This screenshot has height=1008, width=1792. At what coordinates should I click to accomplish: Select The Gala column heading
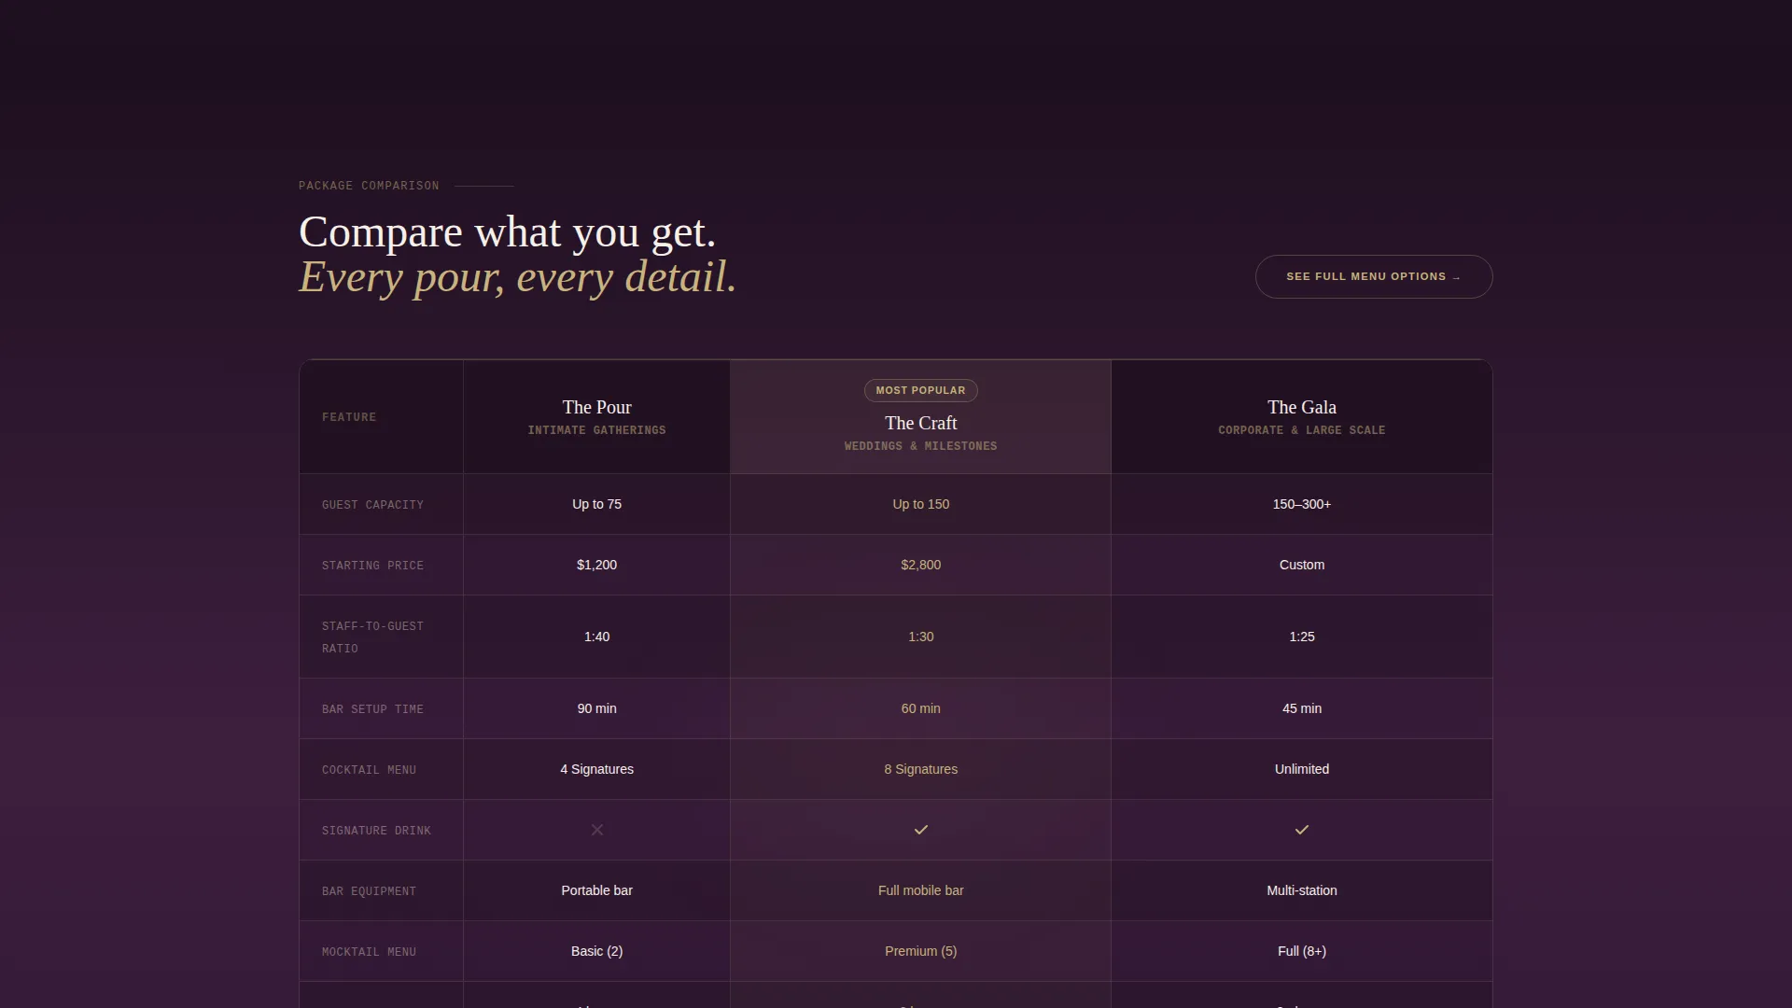(1302, 407)
